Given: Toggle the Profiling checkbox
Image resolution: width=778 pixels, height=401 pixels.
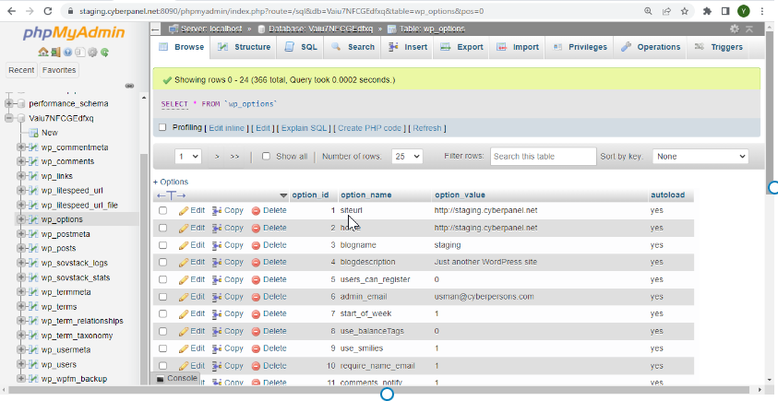Looking at the screenshot, I should [162, 127].
